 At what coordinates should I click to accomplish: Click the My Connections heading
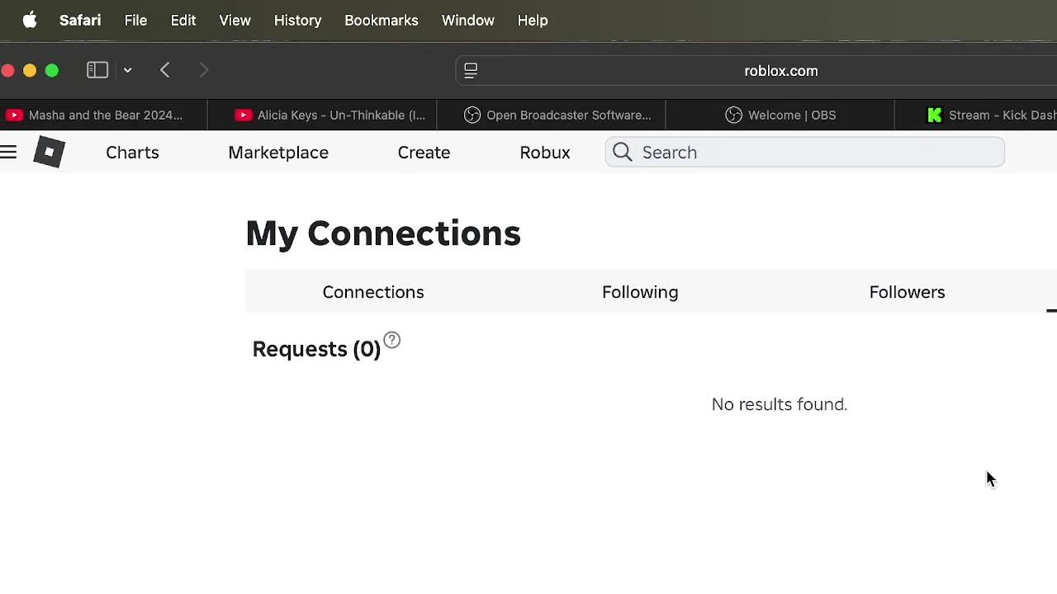pyautogui.click(x=383, y=233)
